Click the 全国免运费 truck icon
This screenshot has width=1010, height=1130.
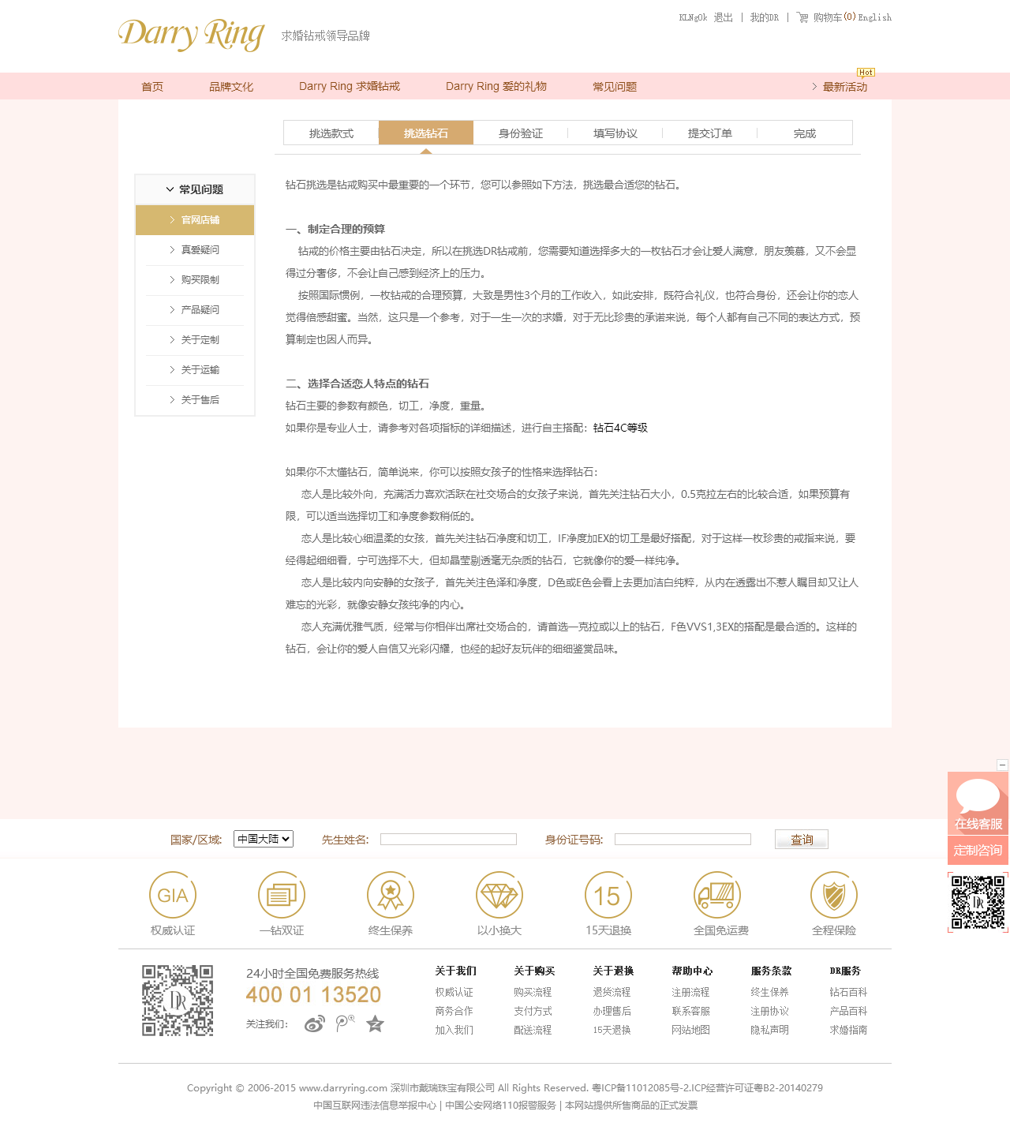click(717, 895)
